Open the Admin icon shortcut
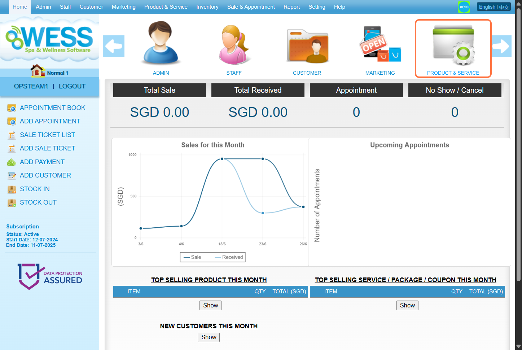The height and width of the screenshot is (350, 522). (161, 43)
